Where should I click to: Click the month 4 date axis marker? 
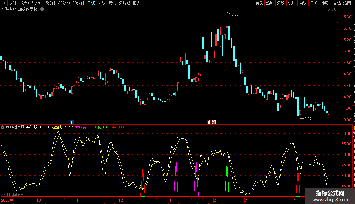pos(294,200)
